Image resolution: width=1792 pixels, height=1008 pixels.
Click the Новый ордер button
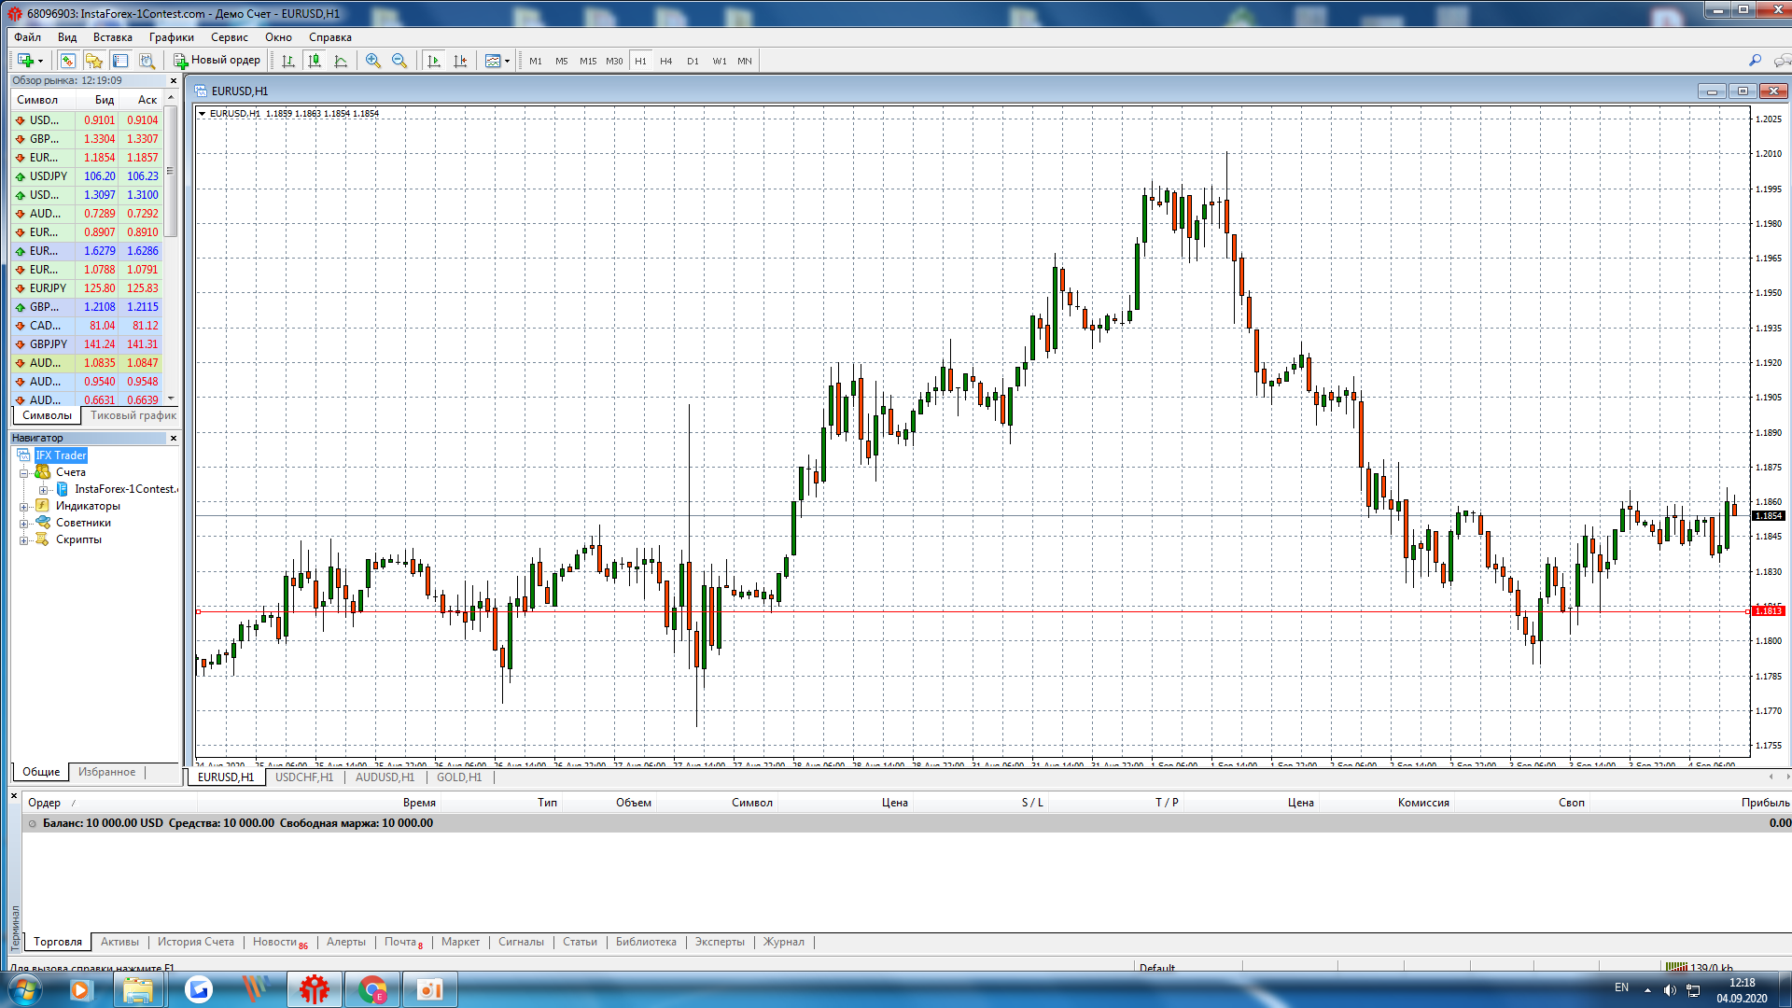click(217, 61)
